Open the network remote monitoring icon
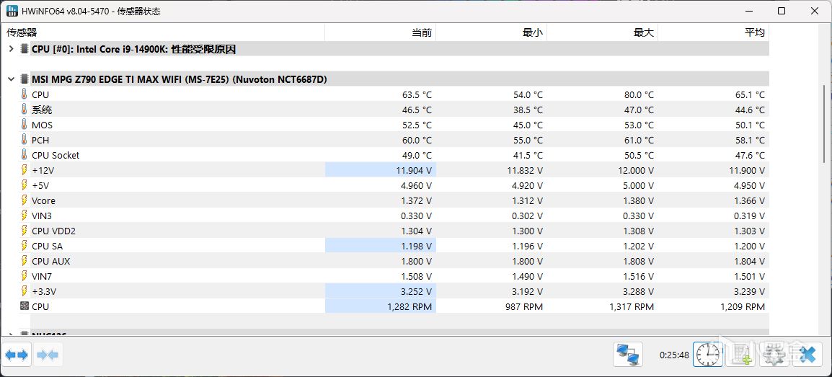This screenshot has height=377, width=832. 628,355
